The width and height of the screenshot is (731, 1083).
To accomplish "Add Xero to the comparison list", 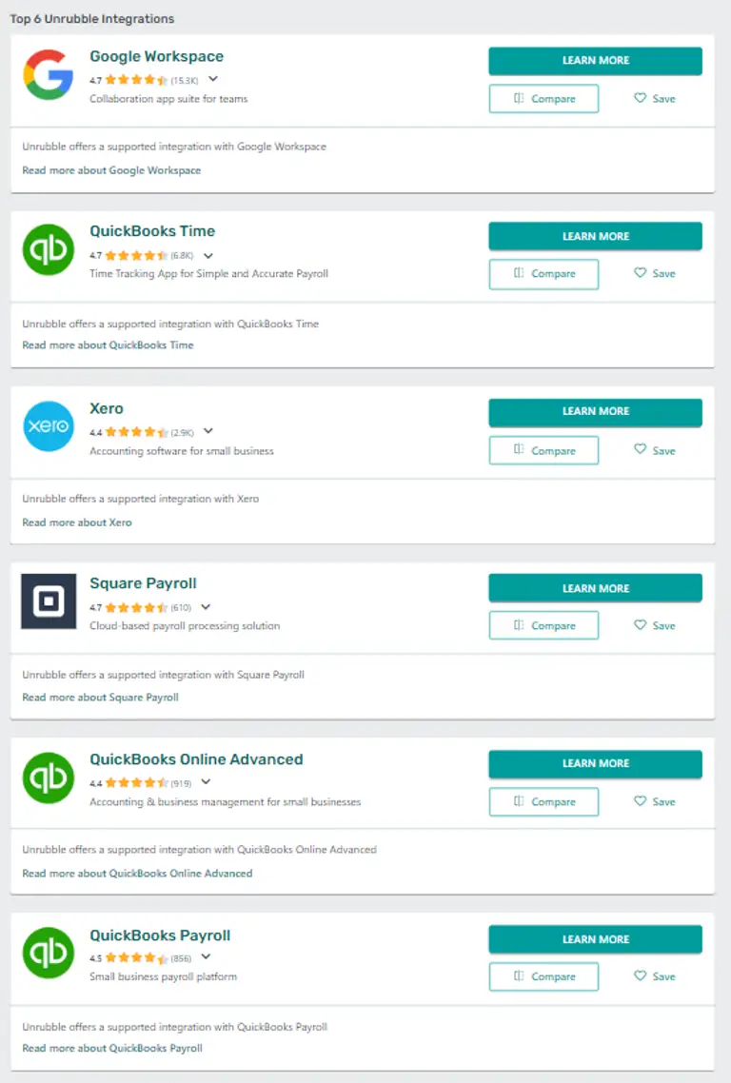I will tap(543, 450).
